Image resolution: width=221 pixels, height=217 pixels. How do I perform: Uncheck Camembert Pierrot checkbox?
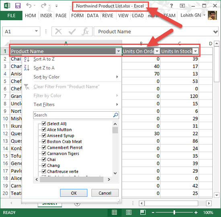44,147
